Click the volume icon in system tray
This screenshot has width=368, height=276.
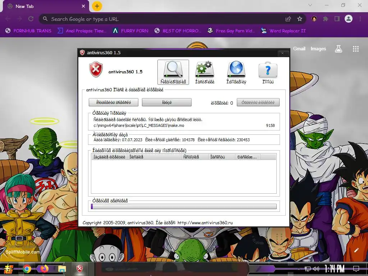(316, 269)
